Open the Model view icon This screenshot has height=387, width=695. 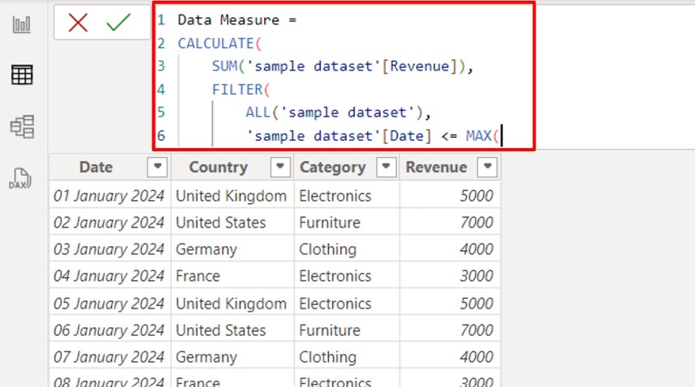coord(22,126)
